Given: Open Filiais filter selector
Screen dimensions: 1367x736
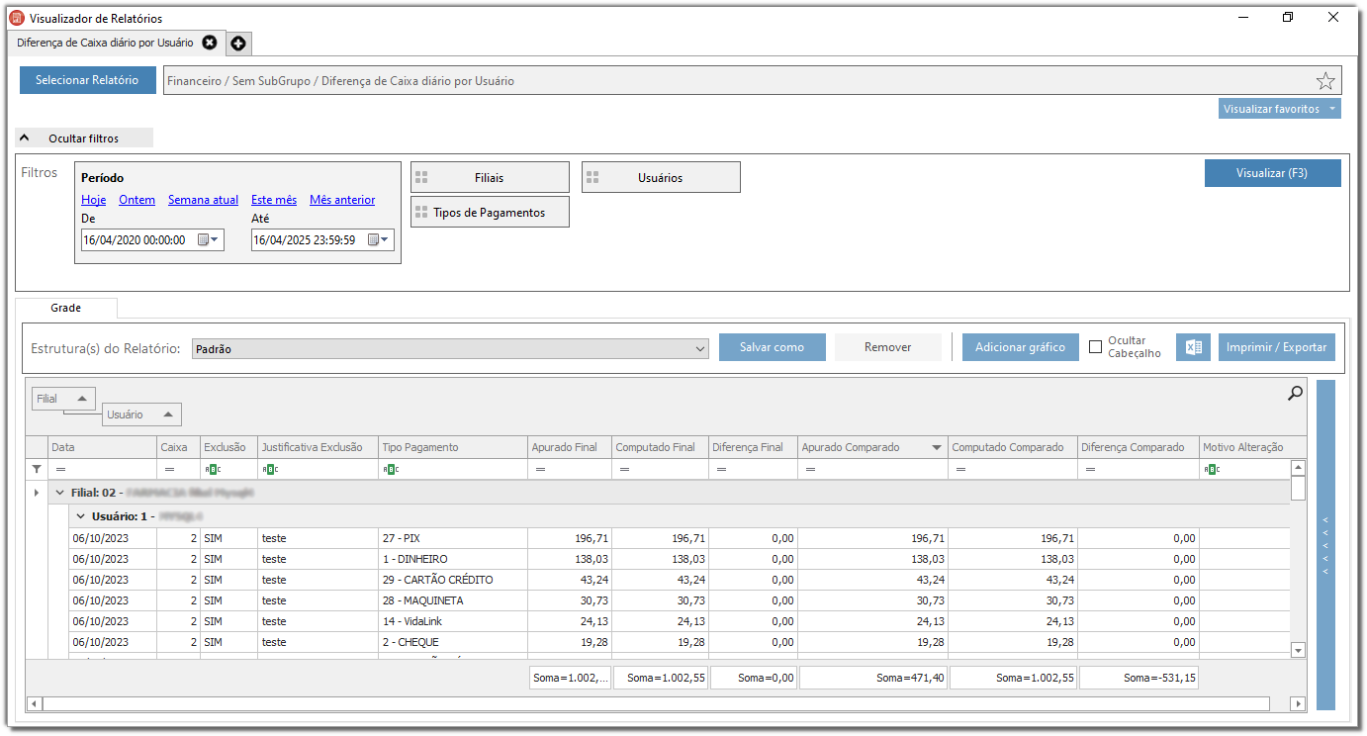Looking at the screenshot, I should [490, 178].
